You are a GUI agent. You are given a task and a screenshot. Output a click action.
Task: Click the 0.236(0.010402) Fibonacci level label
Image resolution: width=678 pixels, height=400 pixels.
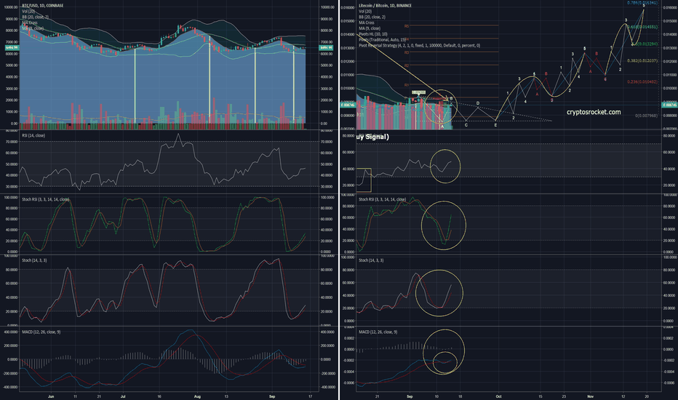[x=642, y=81]
